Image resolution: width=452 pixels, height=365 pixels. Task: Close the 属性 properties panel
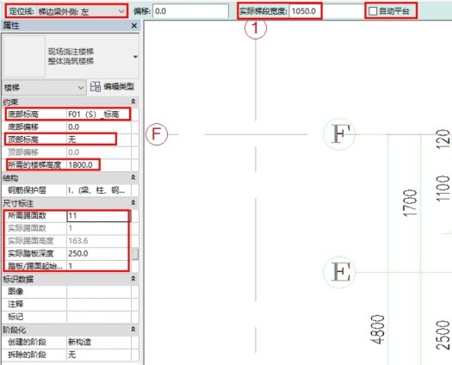134,26
